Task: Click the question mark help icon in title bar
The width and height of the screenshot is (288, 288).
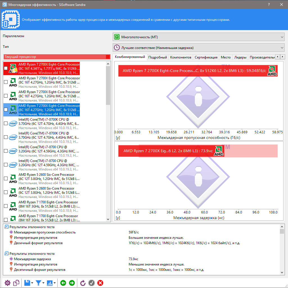Action: pyautogui.click(x=269, y=4)
